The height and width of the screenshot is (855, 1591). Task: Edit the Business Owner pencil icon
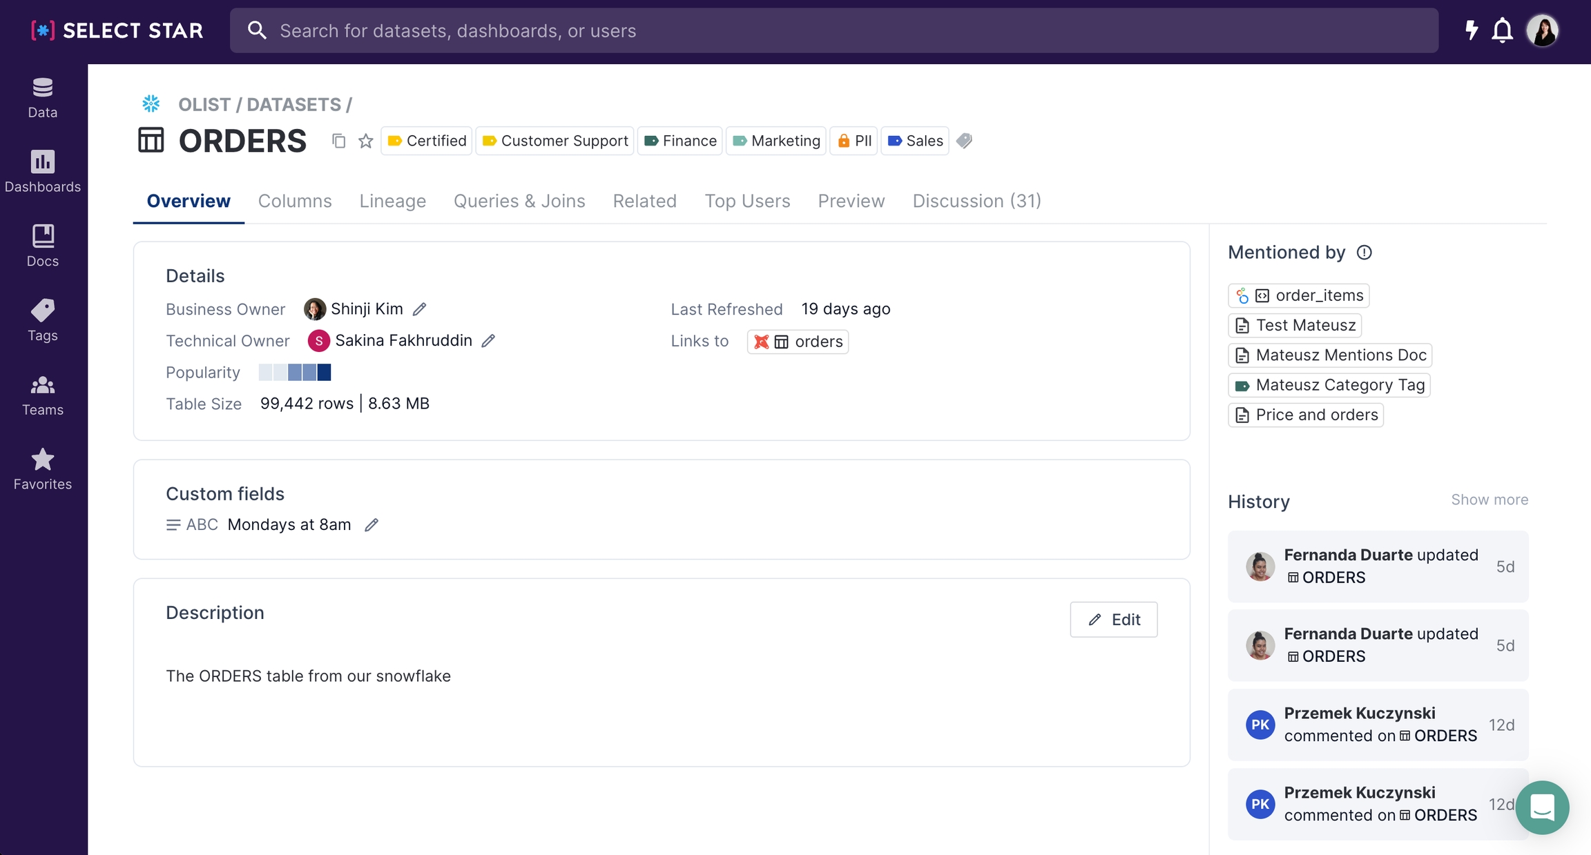[420, 309]
